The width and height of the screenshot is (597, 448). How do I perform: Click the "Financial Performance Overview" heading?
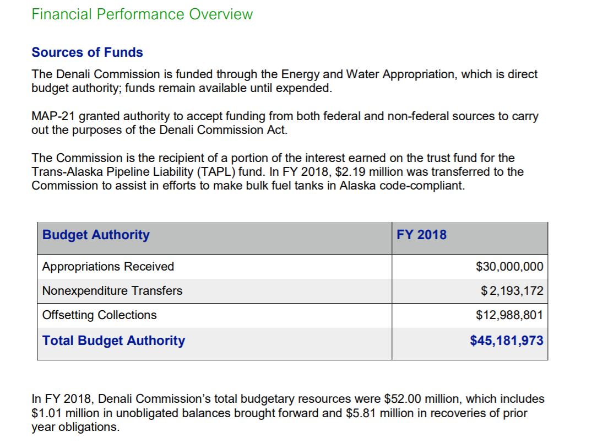pyautogui.click(x=142, y=14)
